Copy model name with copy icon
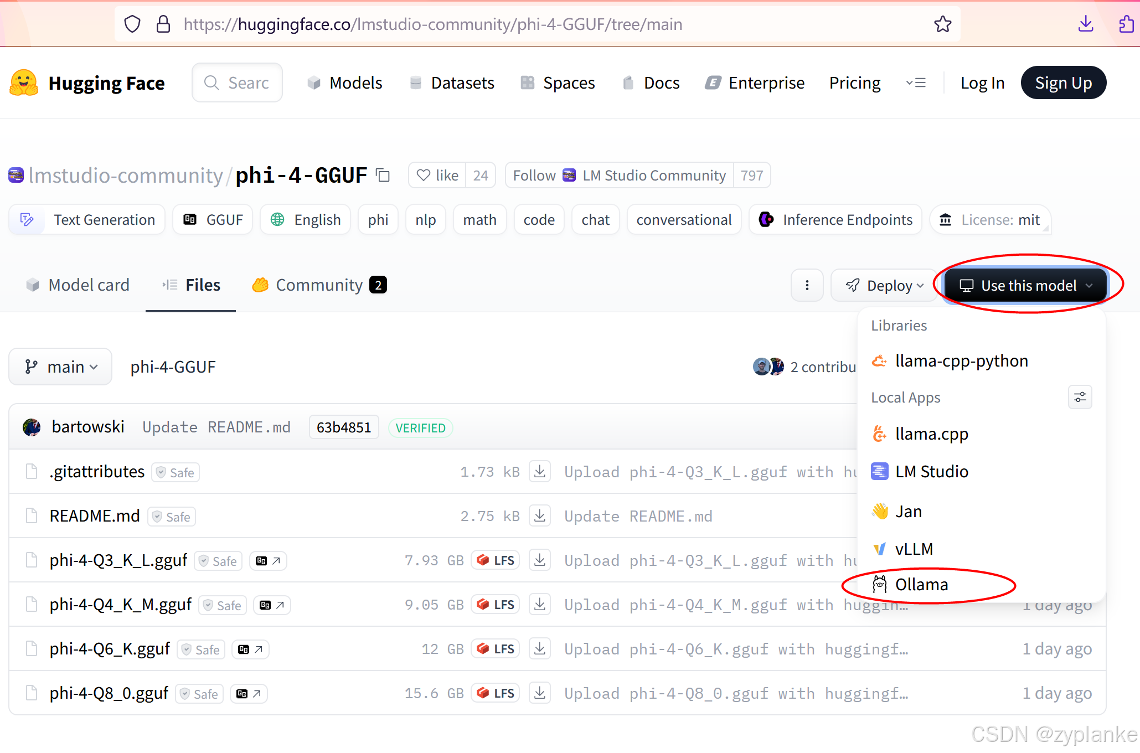Screen dimensions: 1140x753 click(383, 176)
